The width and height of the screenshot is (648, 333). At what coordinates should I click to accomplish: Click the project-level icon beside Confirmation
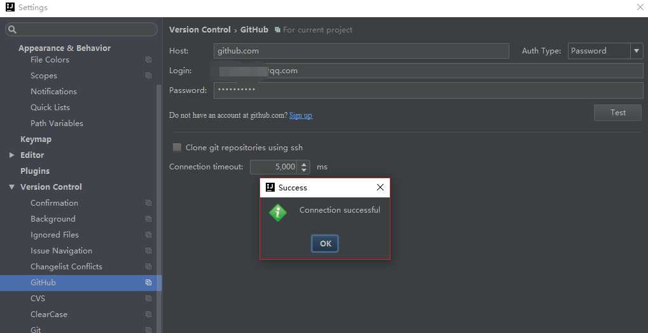coord(148,203)
